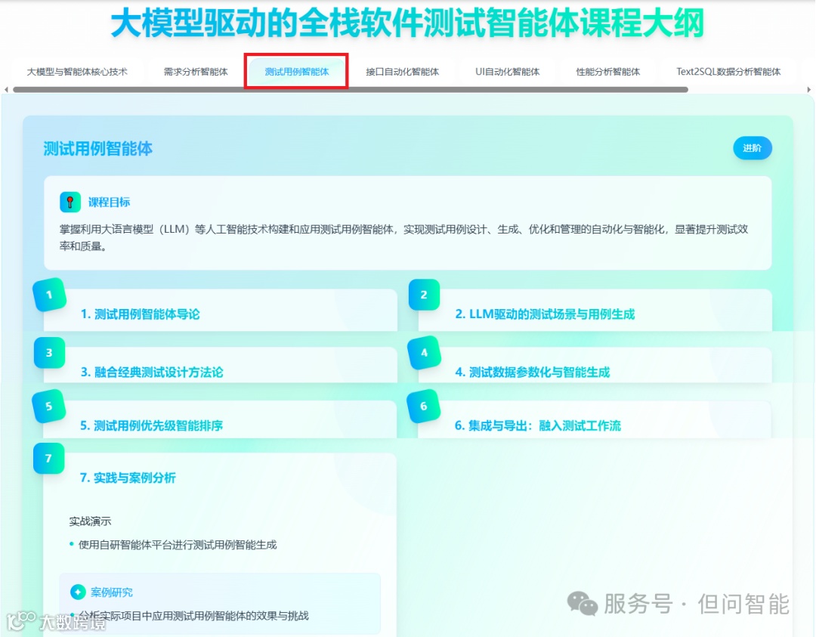This screenshot has height=637, width=816.
Task: Select the number 7 badge icon
Action: 48,459
